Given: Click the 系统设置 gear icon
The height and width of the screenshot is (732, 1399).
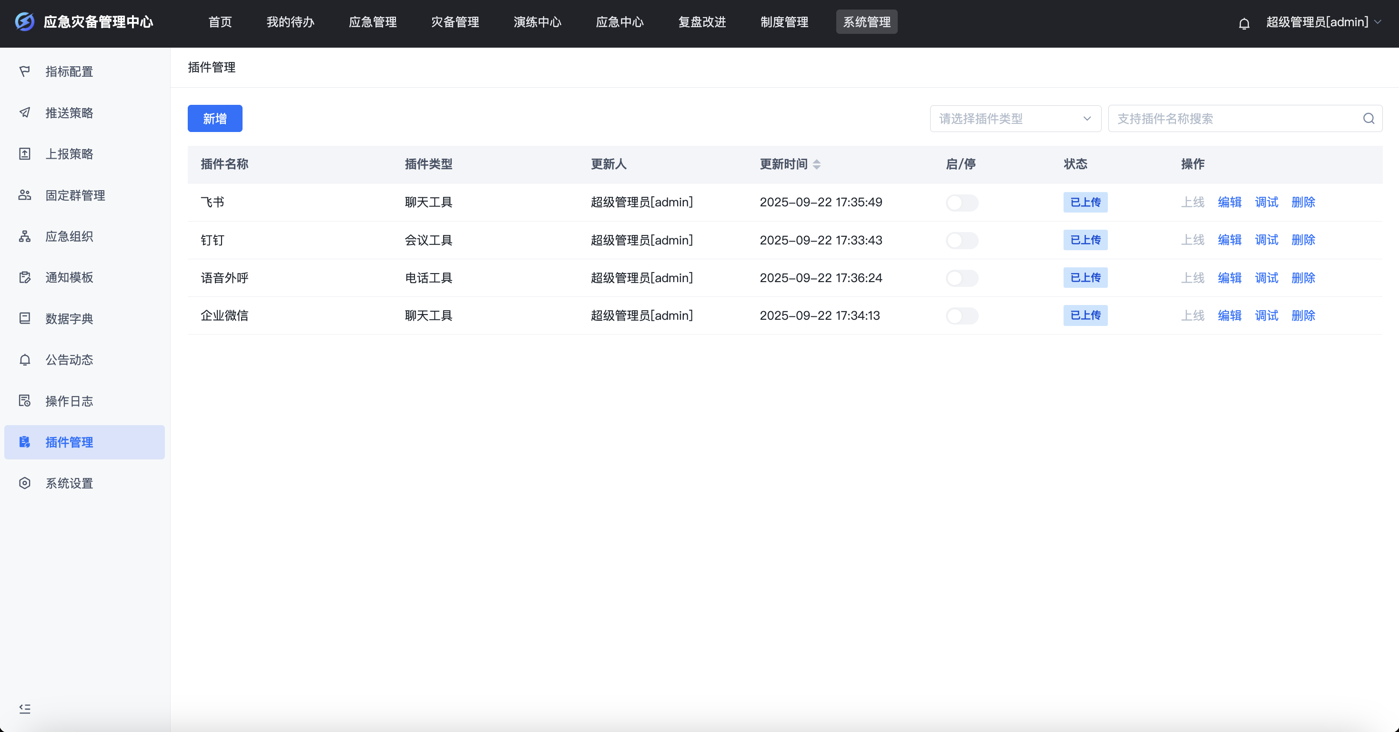Looking at the screenshot, I should [x=24, y=483].
